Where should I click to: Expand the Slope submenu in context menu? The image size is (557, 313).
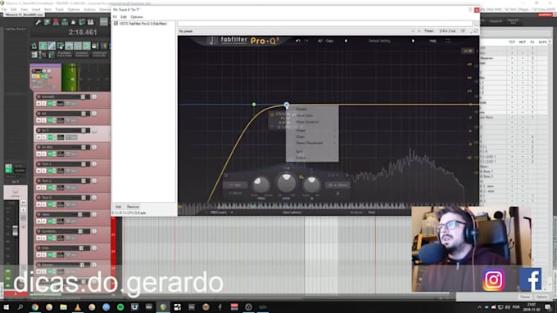(312, 136)
